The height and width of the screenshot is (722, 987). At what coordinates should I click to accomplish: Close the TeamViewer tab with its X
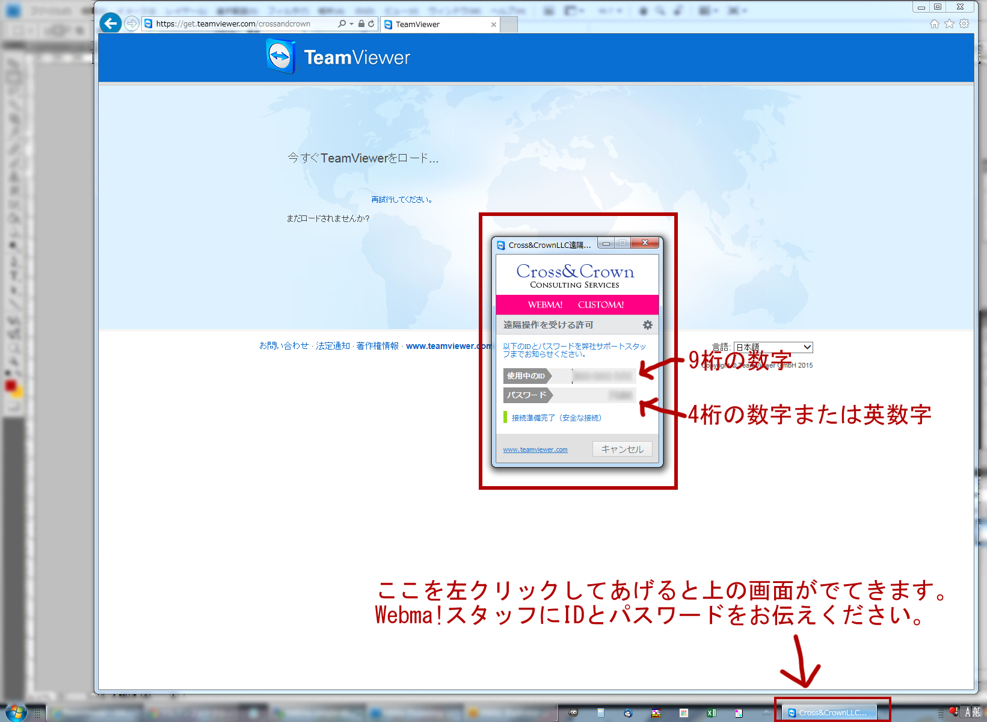pos(494,25)
